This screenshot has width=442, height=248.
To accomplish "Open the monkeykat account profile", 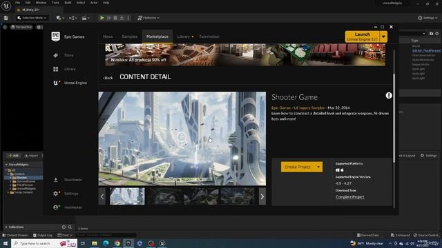I will click(x=73, y=207).
